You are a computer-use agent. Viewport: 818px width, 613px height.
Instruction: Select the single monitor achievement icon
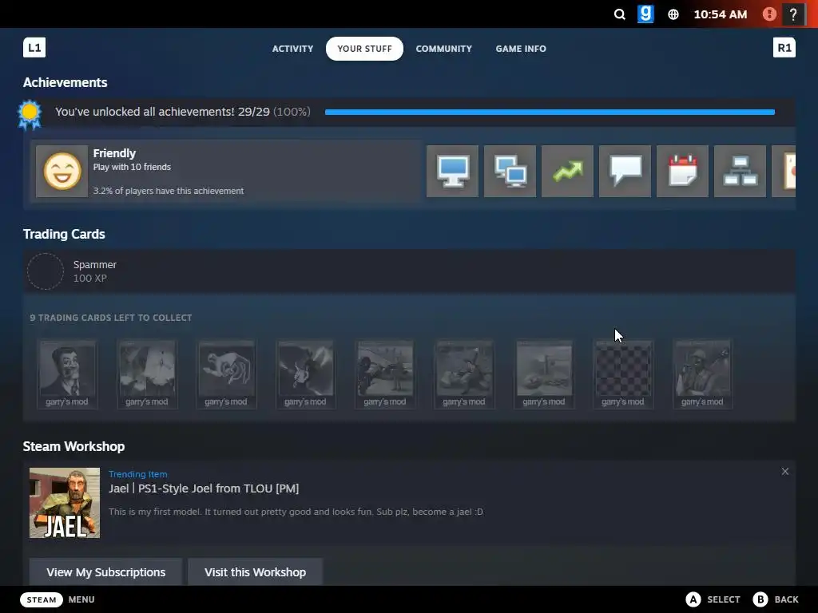point(452,171)
